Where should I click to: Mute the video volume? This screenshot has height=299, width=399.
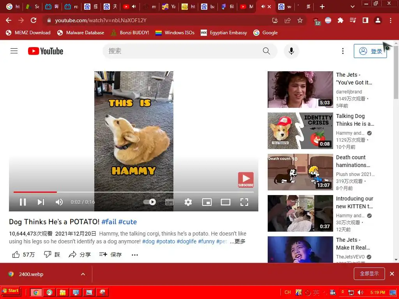[x=59, y=202]
